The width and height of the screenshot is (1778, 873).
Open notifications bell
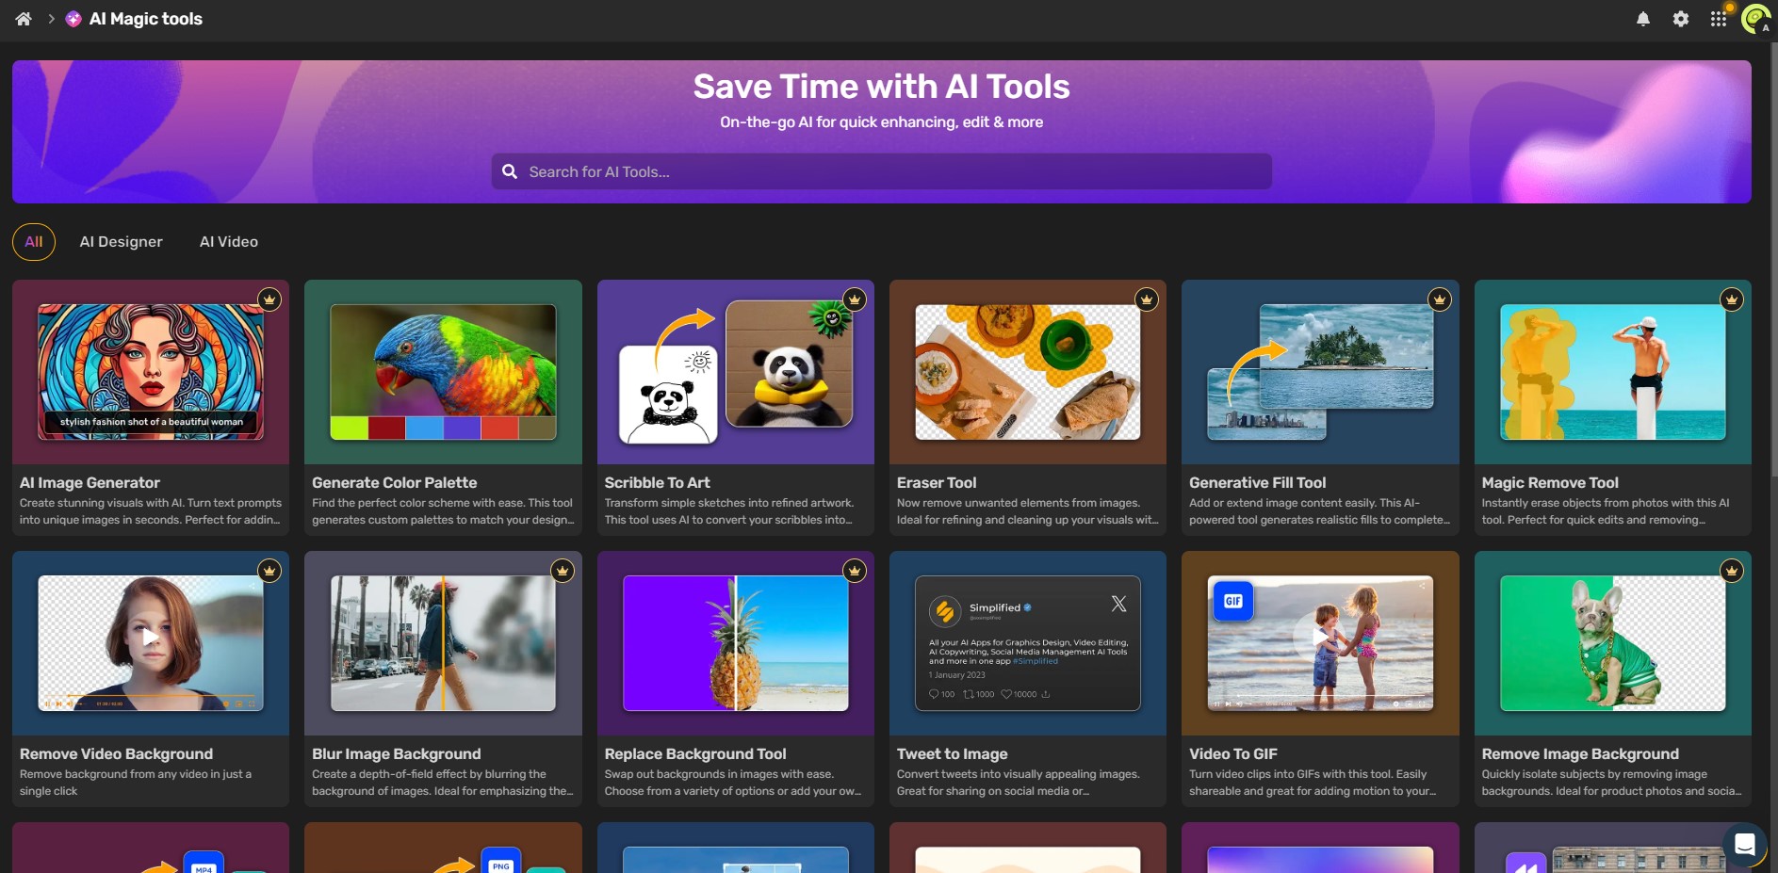1643,19
